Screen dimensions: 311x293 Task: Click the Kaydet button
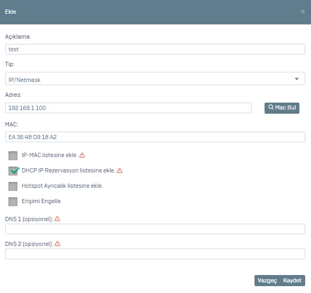[293, 280]
